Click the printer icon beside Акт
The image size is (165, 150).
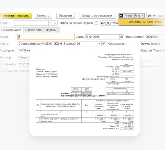coord(150,16)
